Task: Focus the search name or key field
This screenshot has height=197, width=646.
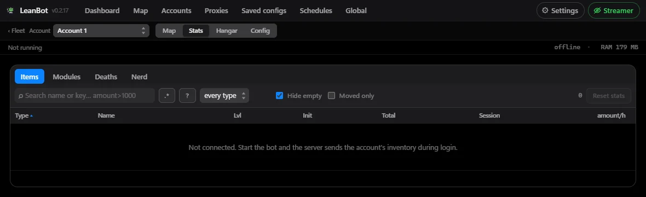Action: tap(85, 96)
